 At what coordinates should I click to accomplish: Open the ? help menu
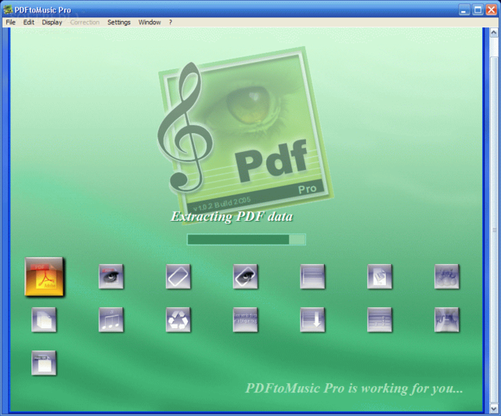pos(171,23)
